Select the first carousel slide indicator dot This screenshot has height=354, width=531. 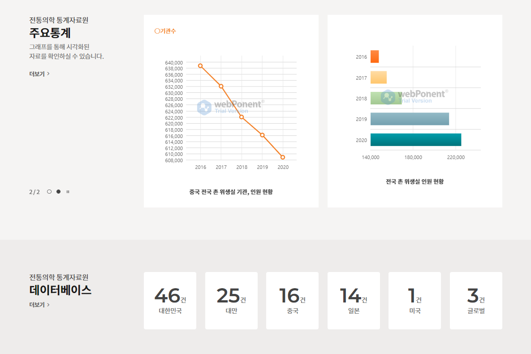click(49, 192)
